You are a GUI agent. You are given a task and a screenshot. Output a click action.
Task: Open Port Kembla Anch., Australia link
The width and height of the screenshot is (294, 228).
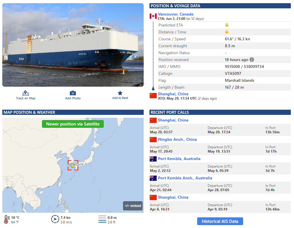185,178
